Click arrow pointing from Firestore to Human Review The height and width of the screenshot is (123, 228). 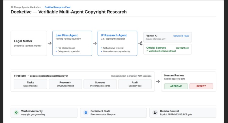click(158, 81)
